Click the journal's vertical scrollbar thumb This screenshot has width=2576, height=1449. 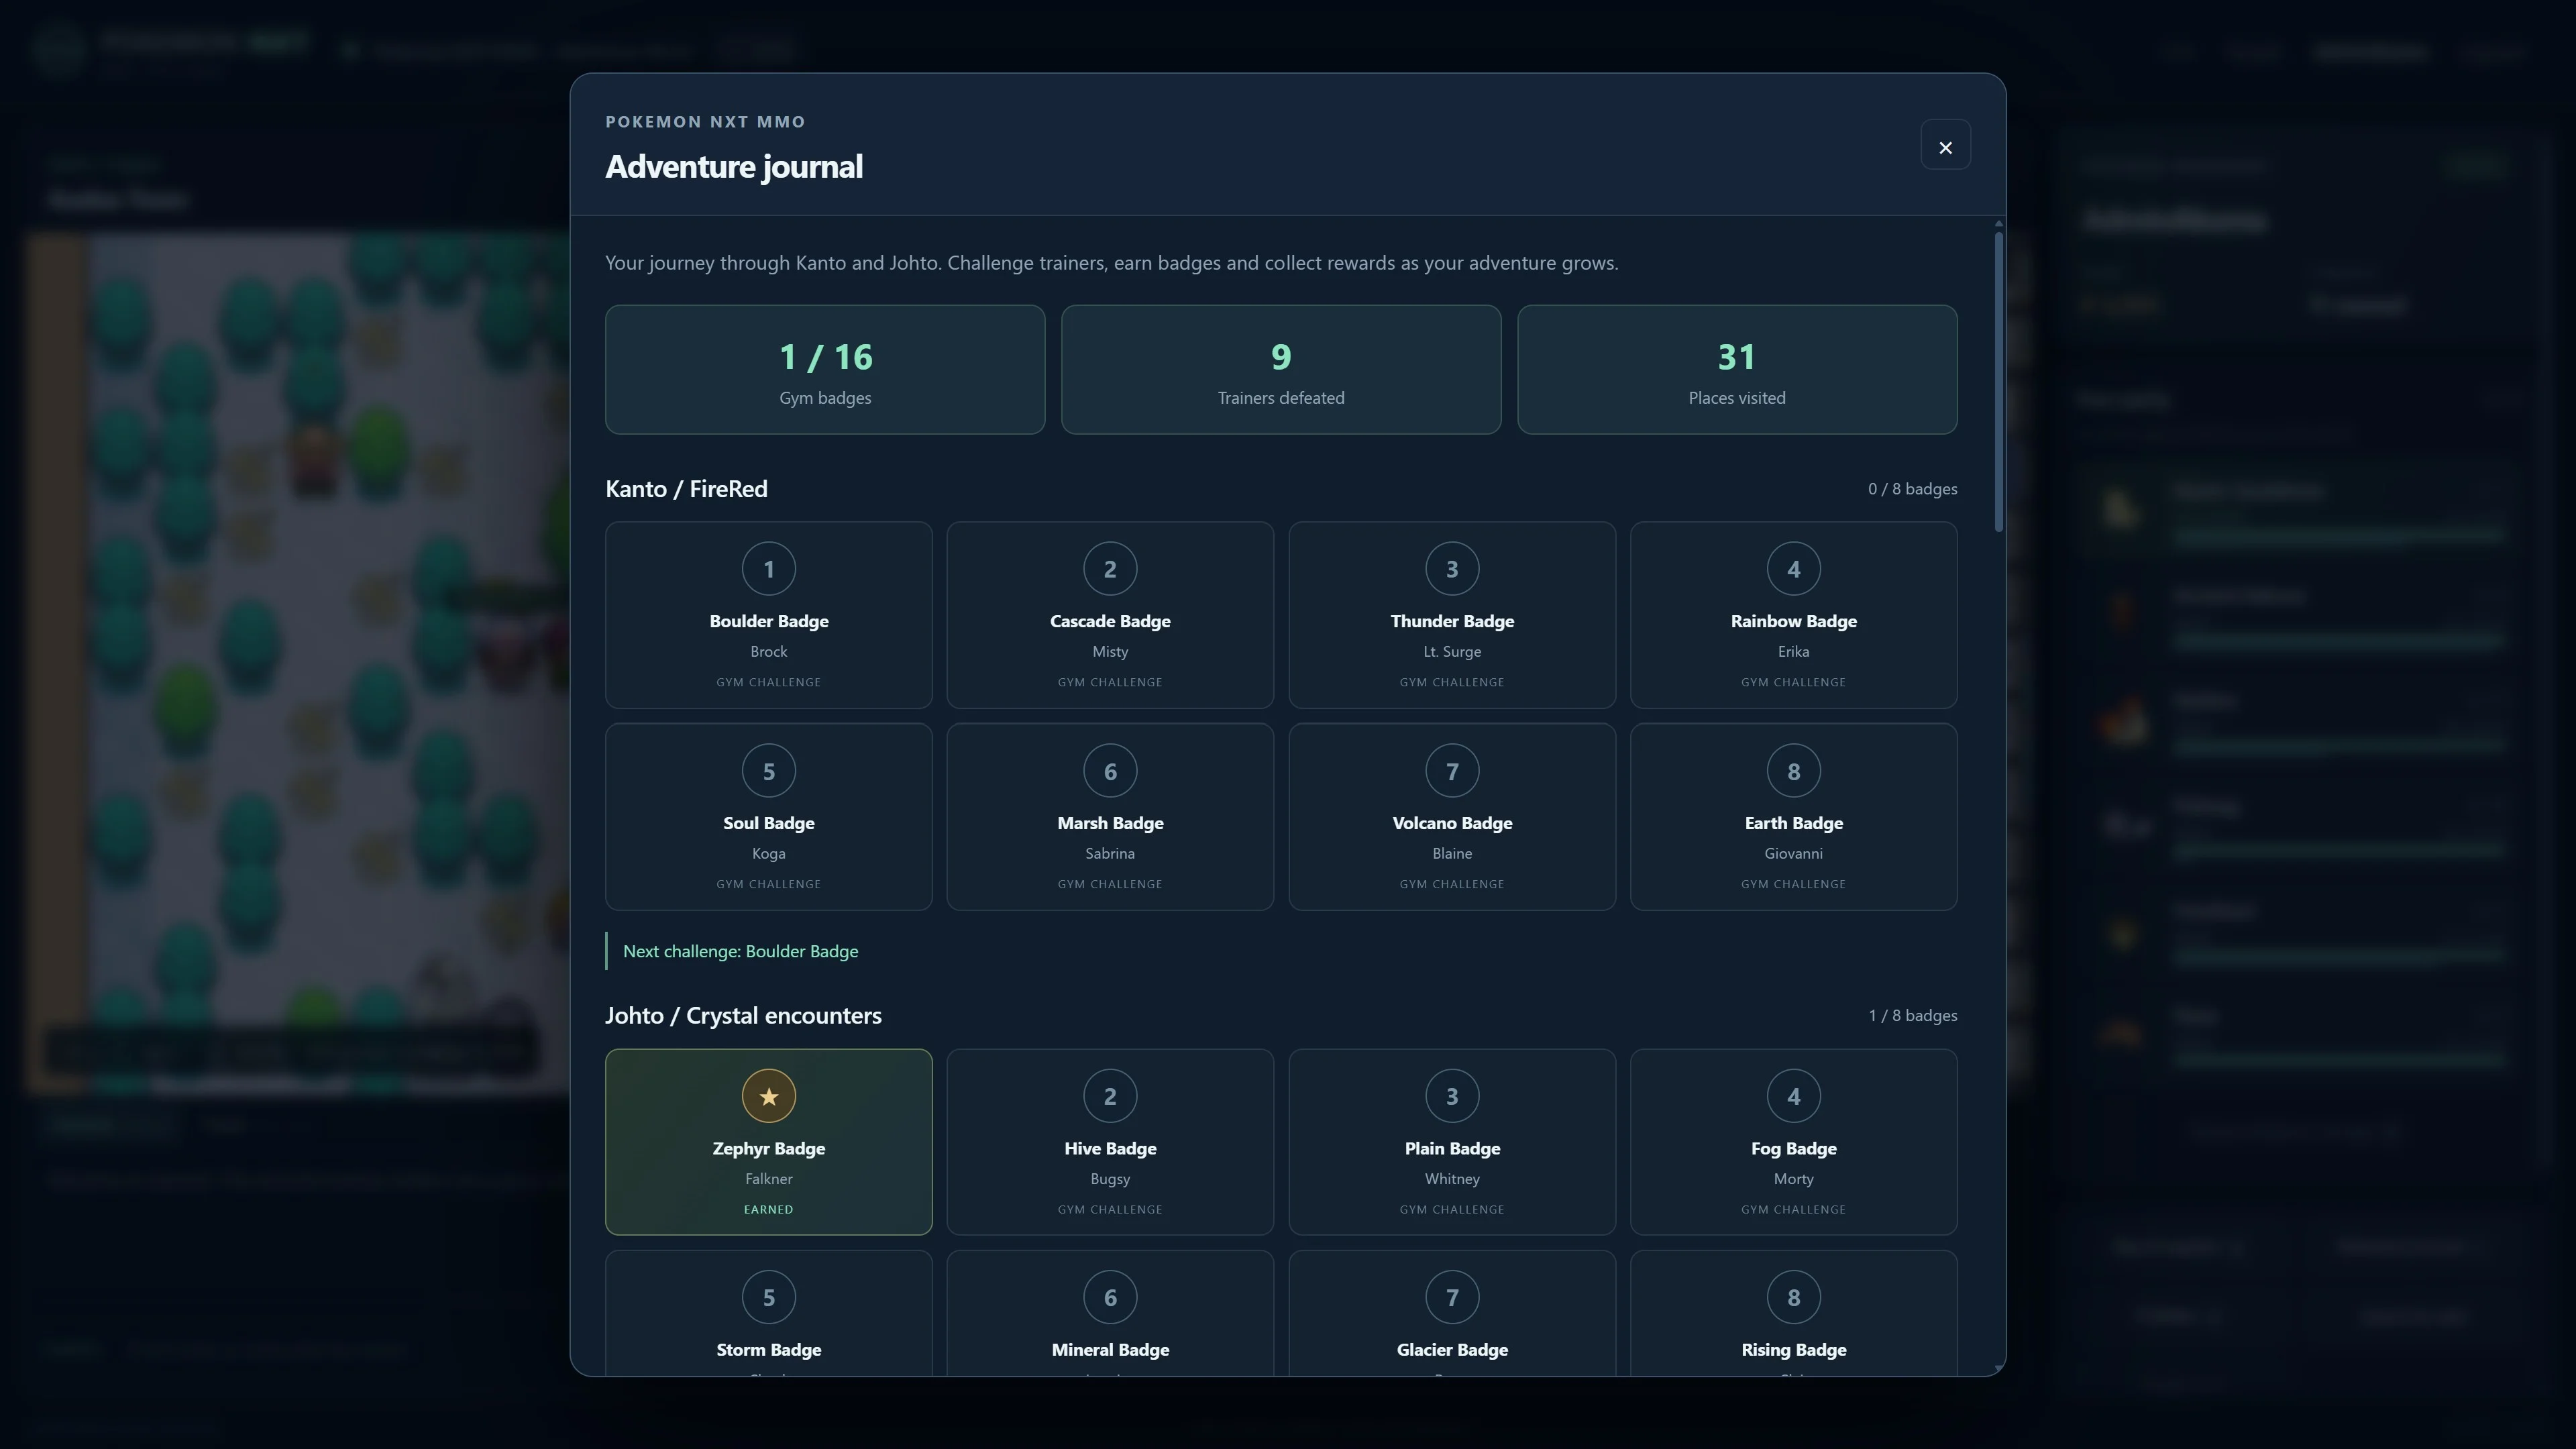click(x=1998, y=381)
